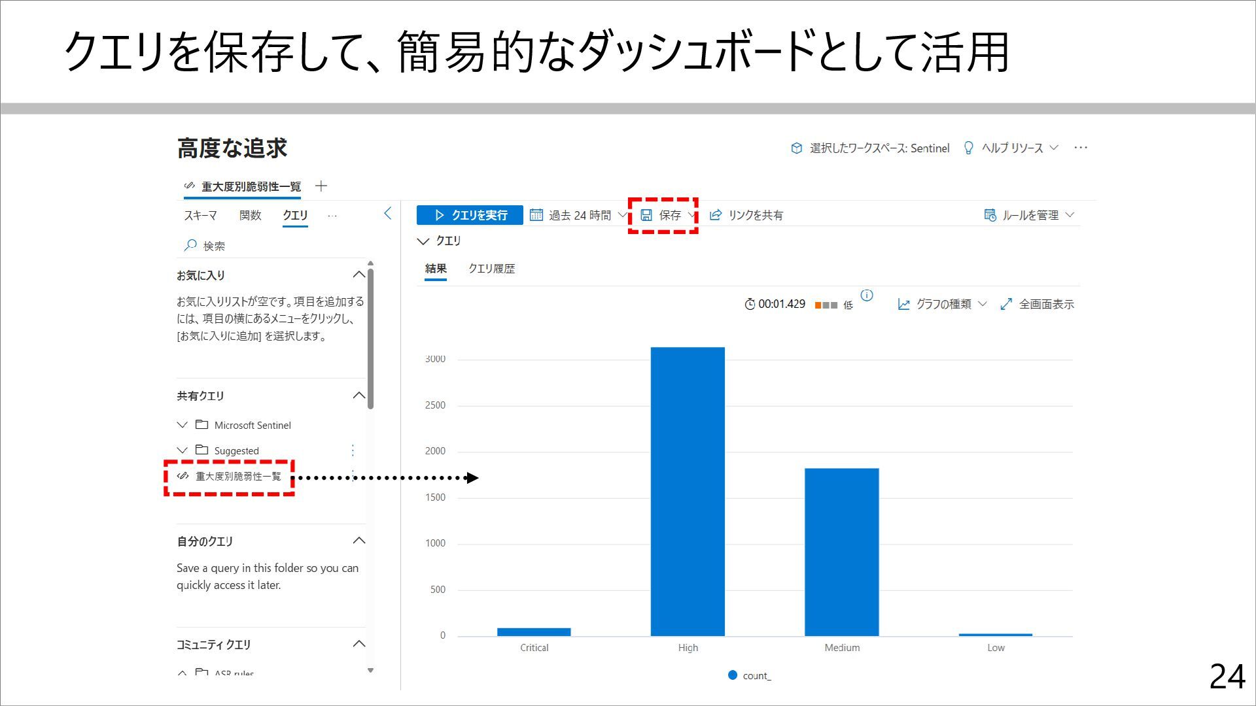Click the manage rules icon

pyautogui.click(x=990, y=215)
